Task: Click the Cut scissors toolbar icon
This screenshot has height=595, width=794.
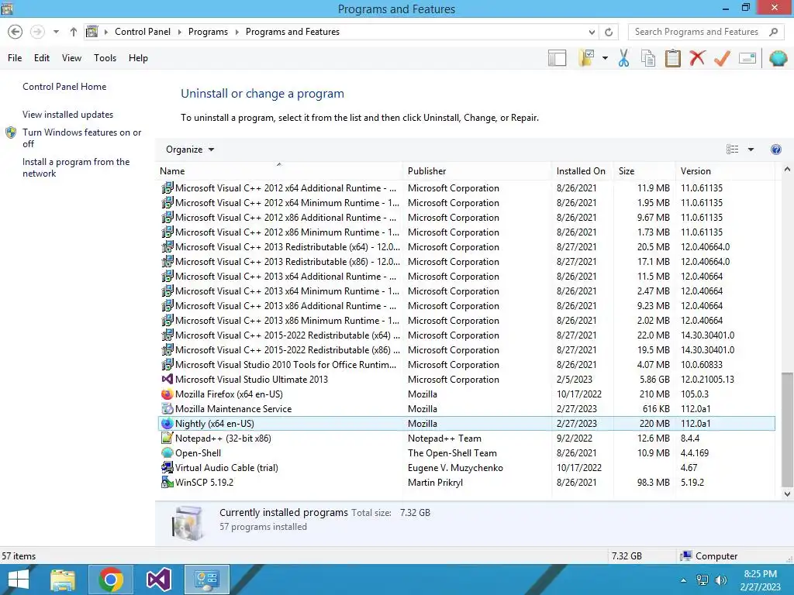Action: click(624, 58)
